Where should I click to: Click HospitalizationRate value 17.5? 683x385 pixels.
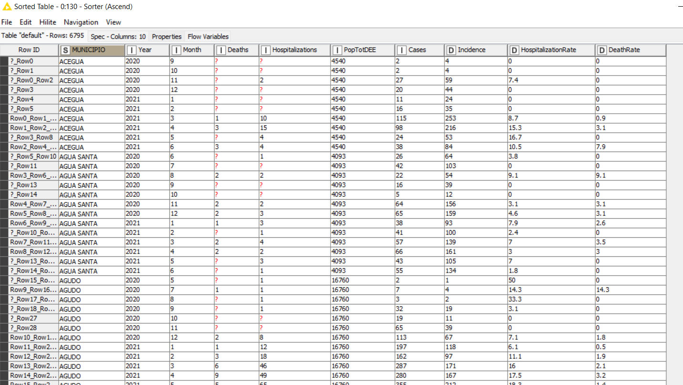(x=551, y=375)
